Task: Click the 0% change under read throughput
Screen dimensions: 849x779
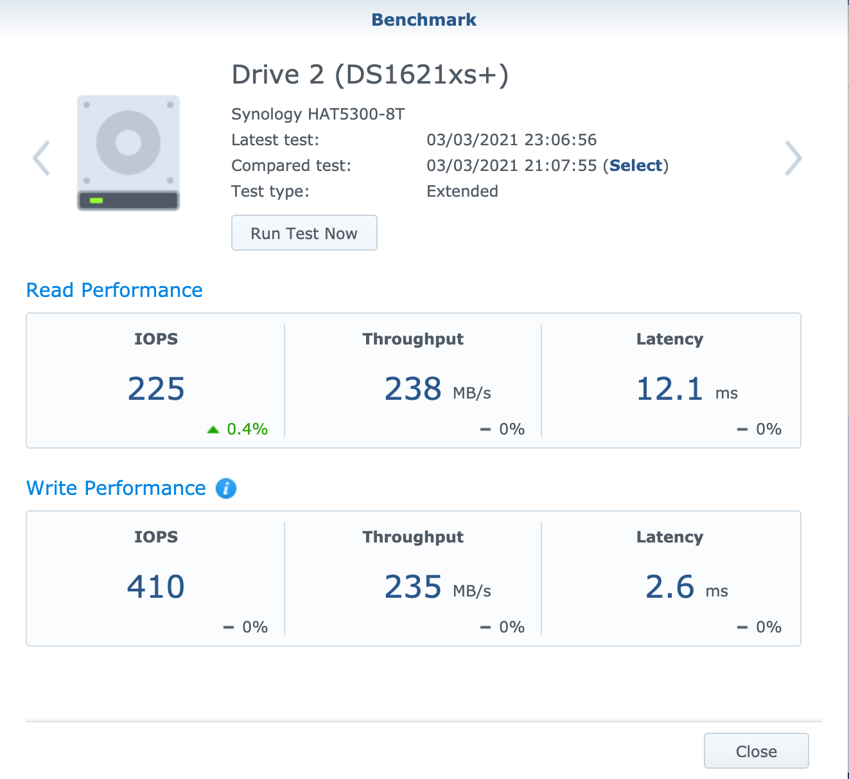Action: tap(503, 429)
